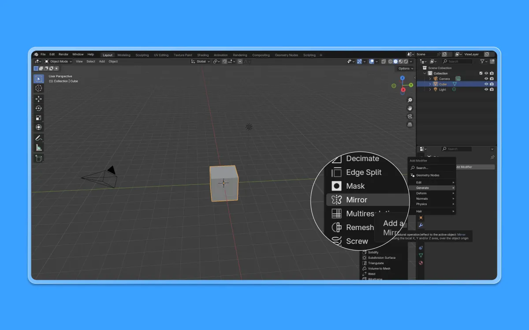Choose the Move tool
The width and height of the screenshot is (529, 330).
(39, 99)
